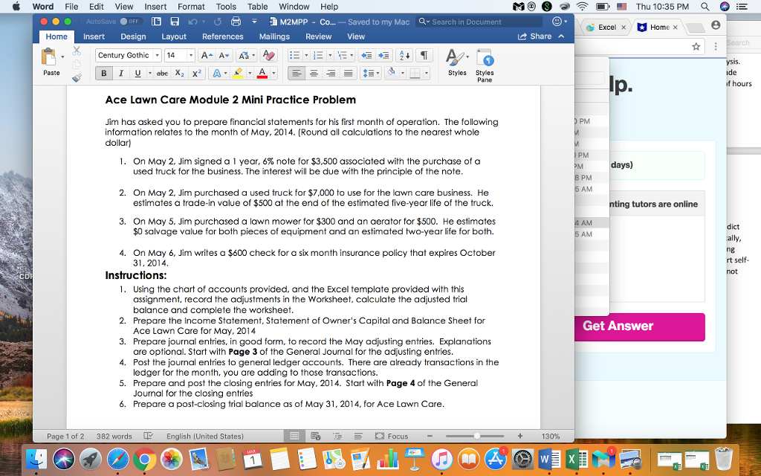
Task: Click the Cut scissors icon
Action: (77, 51)
